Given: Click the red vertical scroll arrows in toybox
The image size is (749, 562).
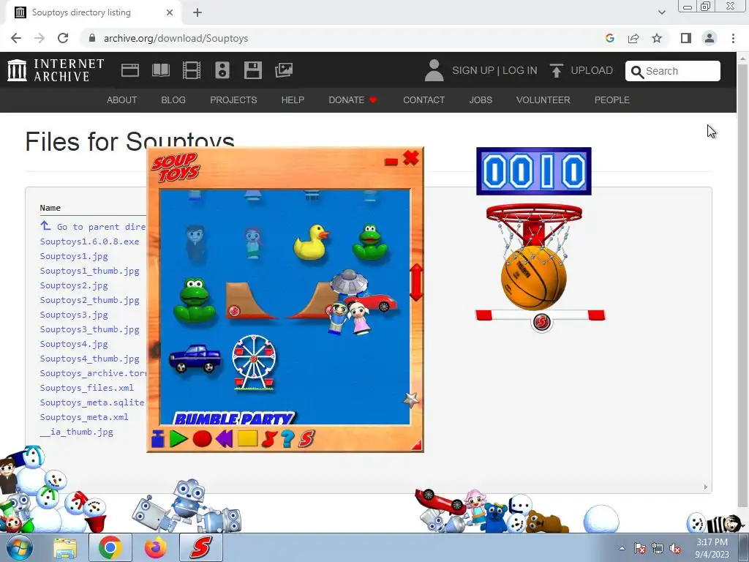Looking at the screenshot, I should (x=416, y=282).
